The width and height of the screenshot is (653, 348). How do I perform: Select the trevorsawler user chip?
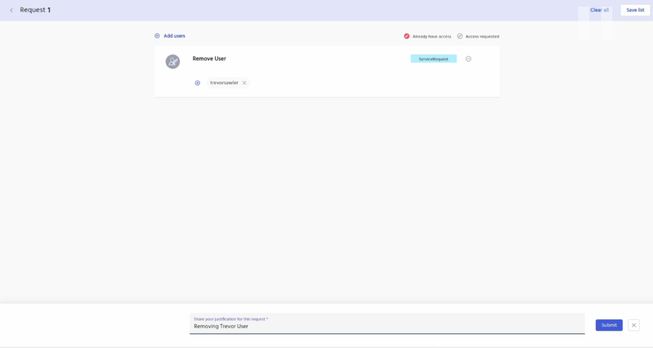click(224, 83)
